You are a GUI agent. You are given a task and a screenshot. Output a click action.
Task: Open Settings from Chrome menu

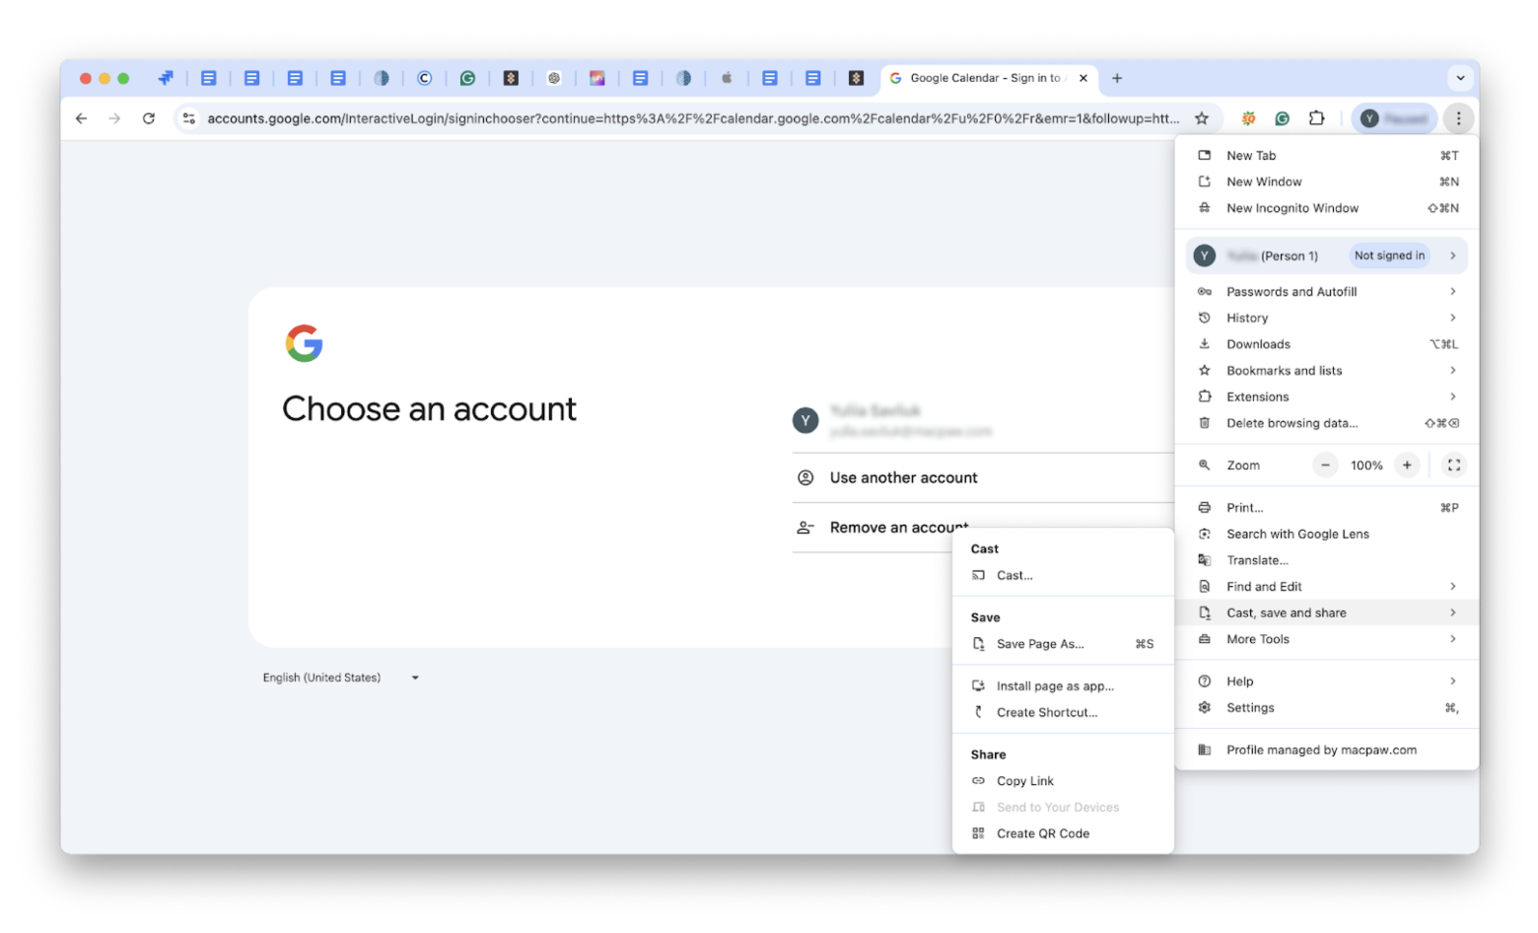(x=1327, y=708)
